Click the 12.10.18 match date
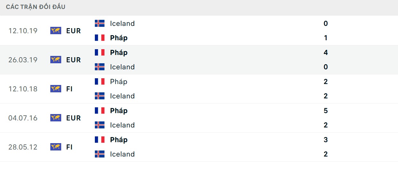This screenshot has height=169, width=398. (23, 89)
